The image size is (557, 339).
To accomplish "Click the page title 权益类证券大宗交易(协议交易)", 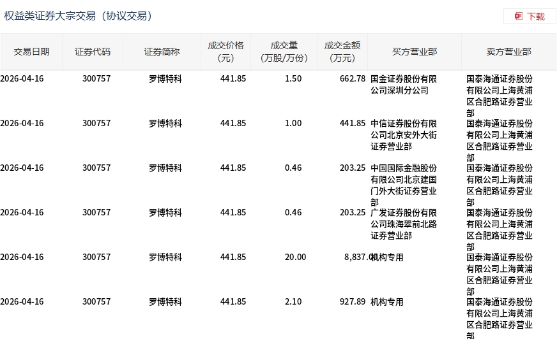I will click(78, 16).
